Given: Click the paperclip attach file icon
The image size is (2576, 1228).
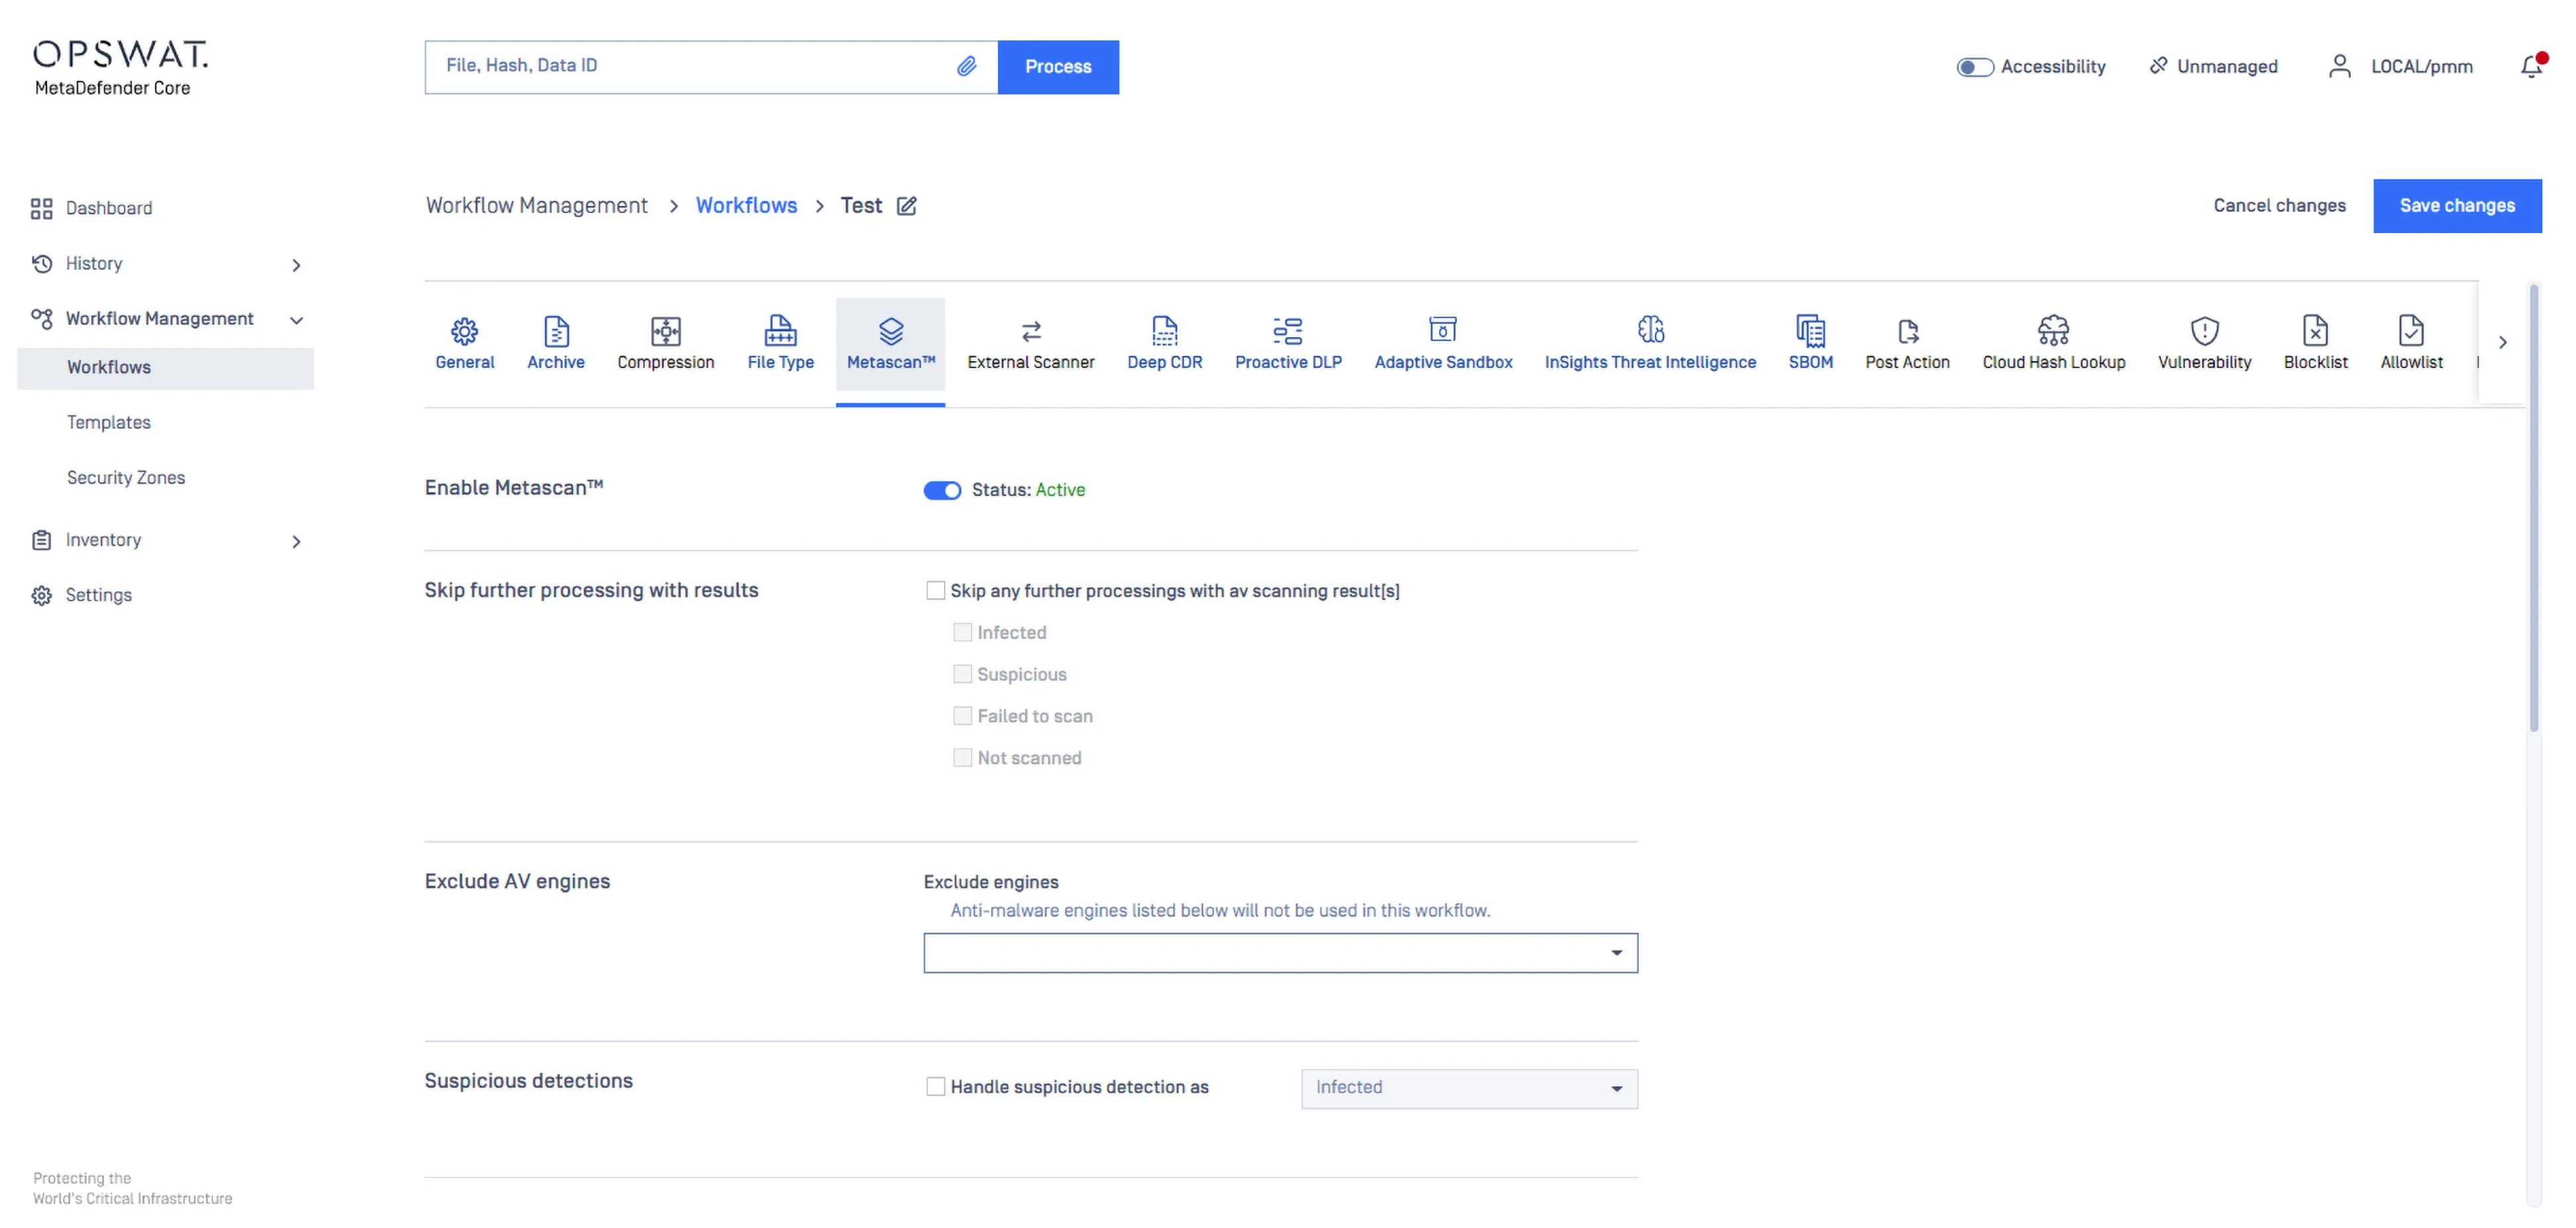Looking at the screenshot, I should coord(966,66).
